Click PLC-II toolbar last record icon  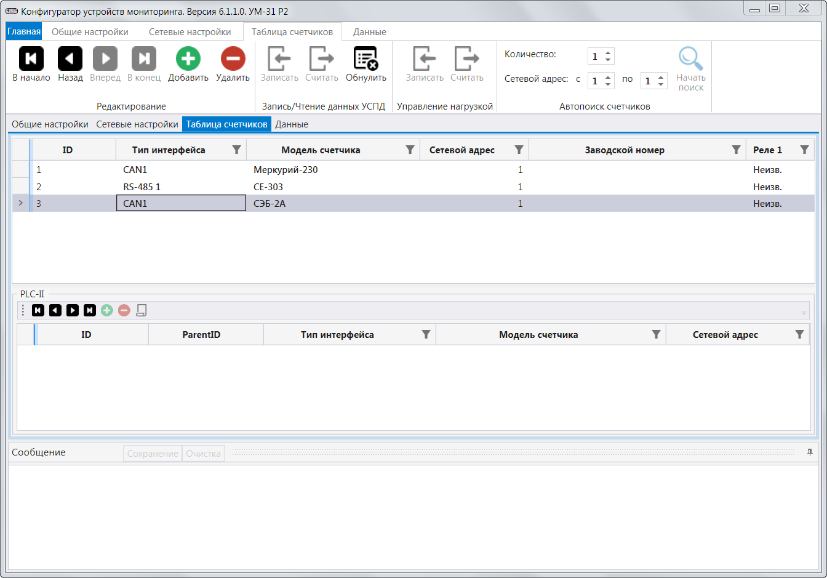[x=90, y=310]
